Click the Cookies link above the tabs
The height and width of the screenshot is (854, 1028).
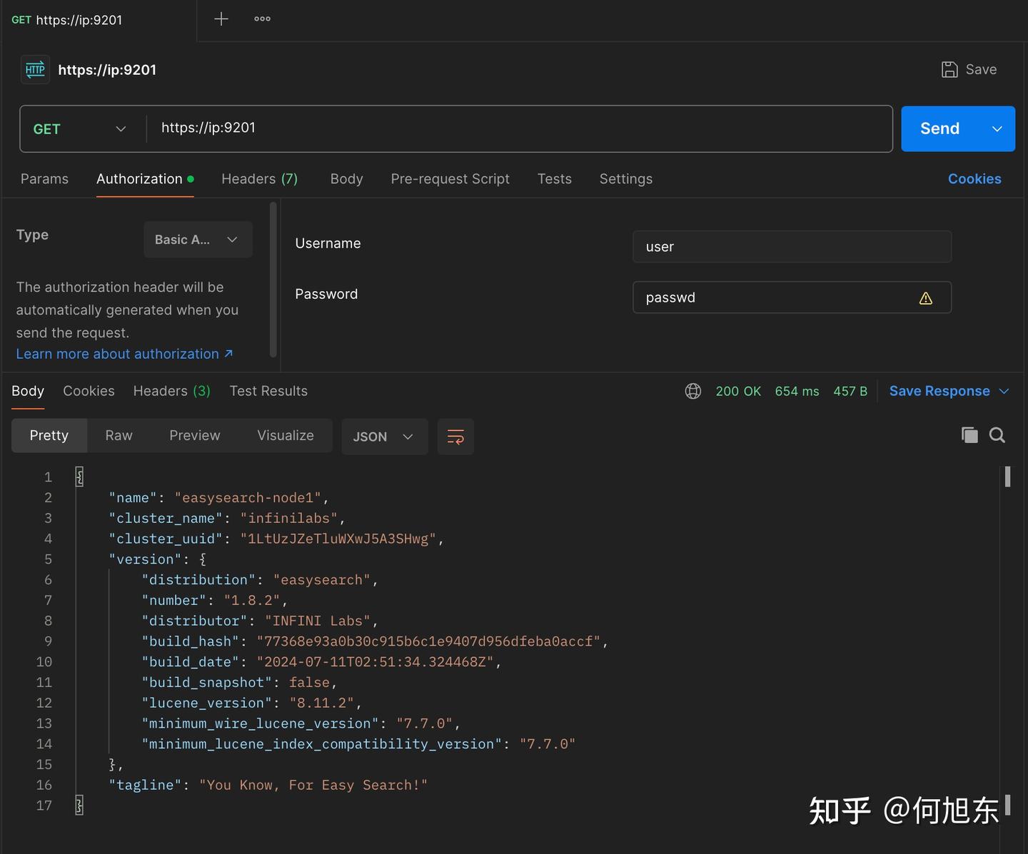point(974,179)
